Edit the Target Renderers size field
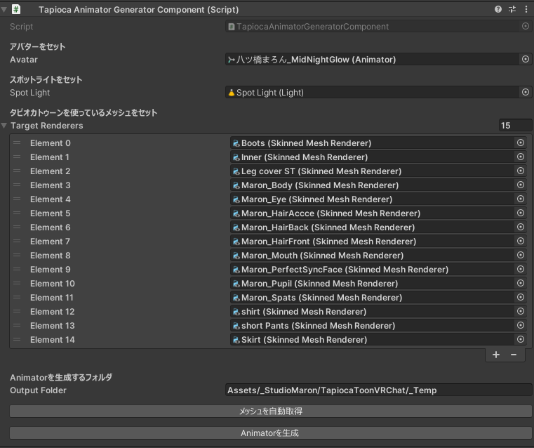This screenshot has height=448, width=534. [x=514, y=126]
